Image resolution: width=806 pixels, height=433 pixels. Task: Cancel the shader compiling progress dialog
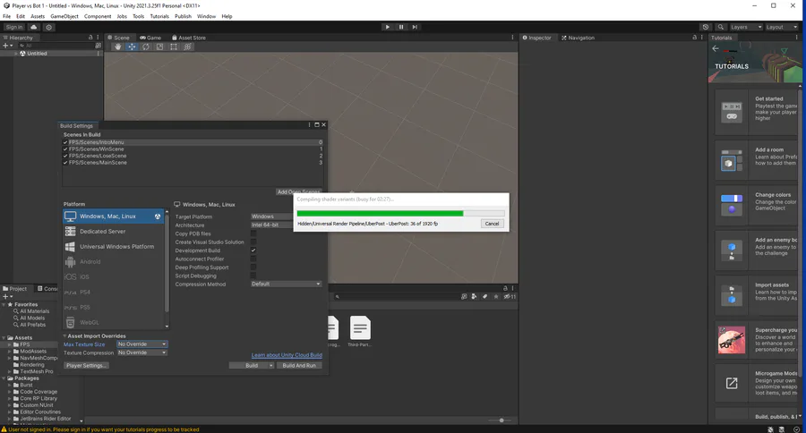click(x=492, y=224)
